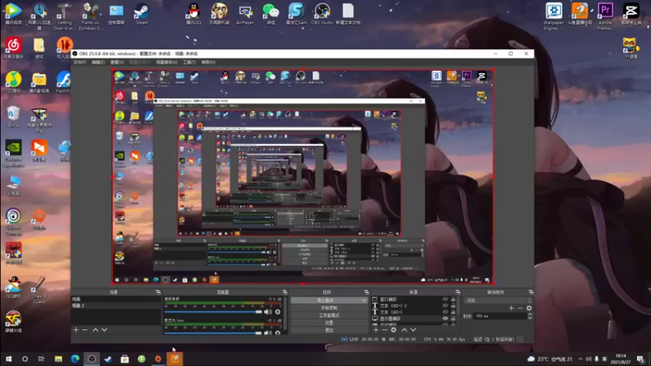Select the Steam desktop shortcut
This screenshot has height=366, width=651.
(x=142, y=14)
